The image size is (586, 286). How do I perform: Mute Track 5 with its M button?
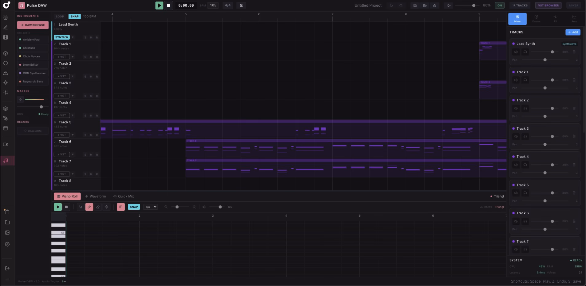pyautogui.click(x=91, y=135)
